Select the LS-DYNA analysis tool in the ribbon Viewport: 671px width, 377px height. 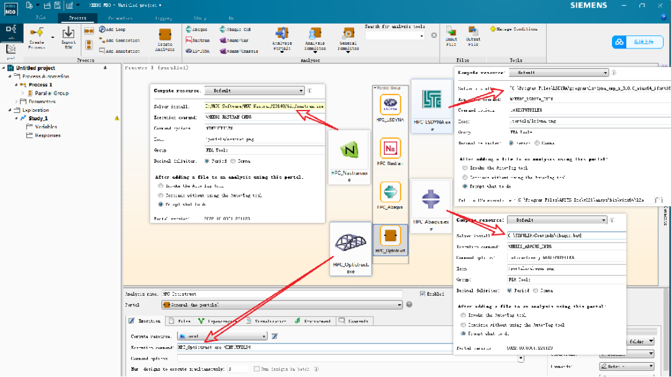pos(198,51)
